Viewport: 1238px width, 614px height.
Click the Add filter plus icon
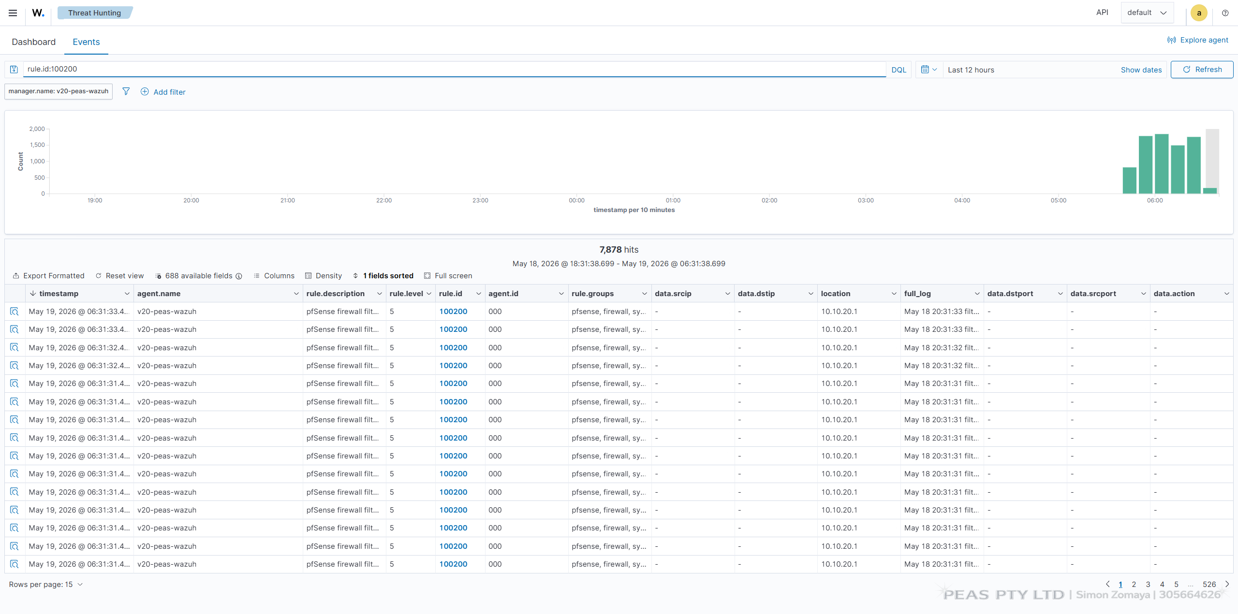145,92
